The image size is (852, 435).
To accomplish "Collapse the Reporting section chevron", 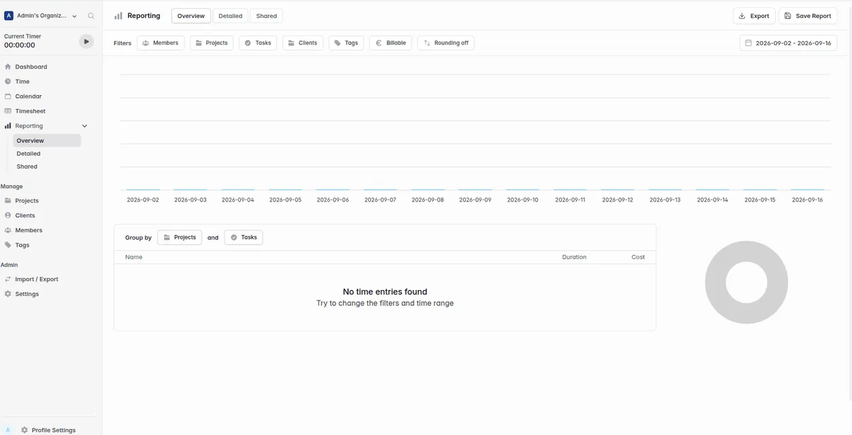I will [x=85, y=126].
